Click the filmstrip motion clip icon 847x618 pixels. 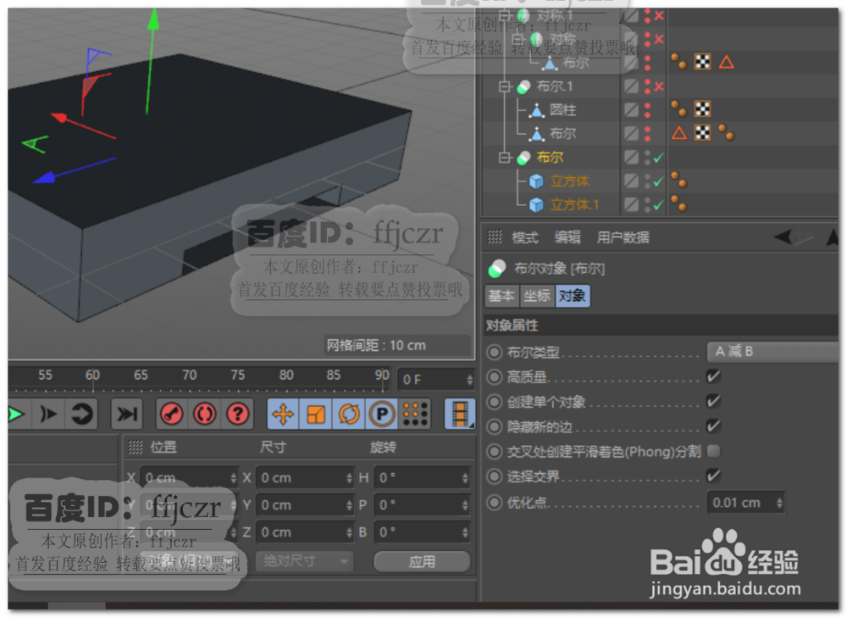point(461,414)
